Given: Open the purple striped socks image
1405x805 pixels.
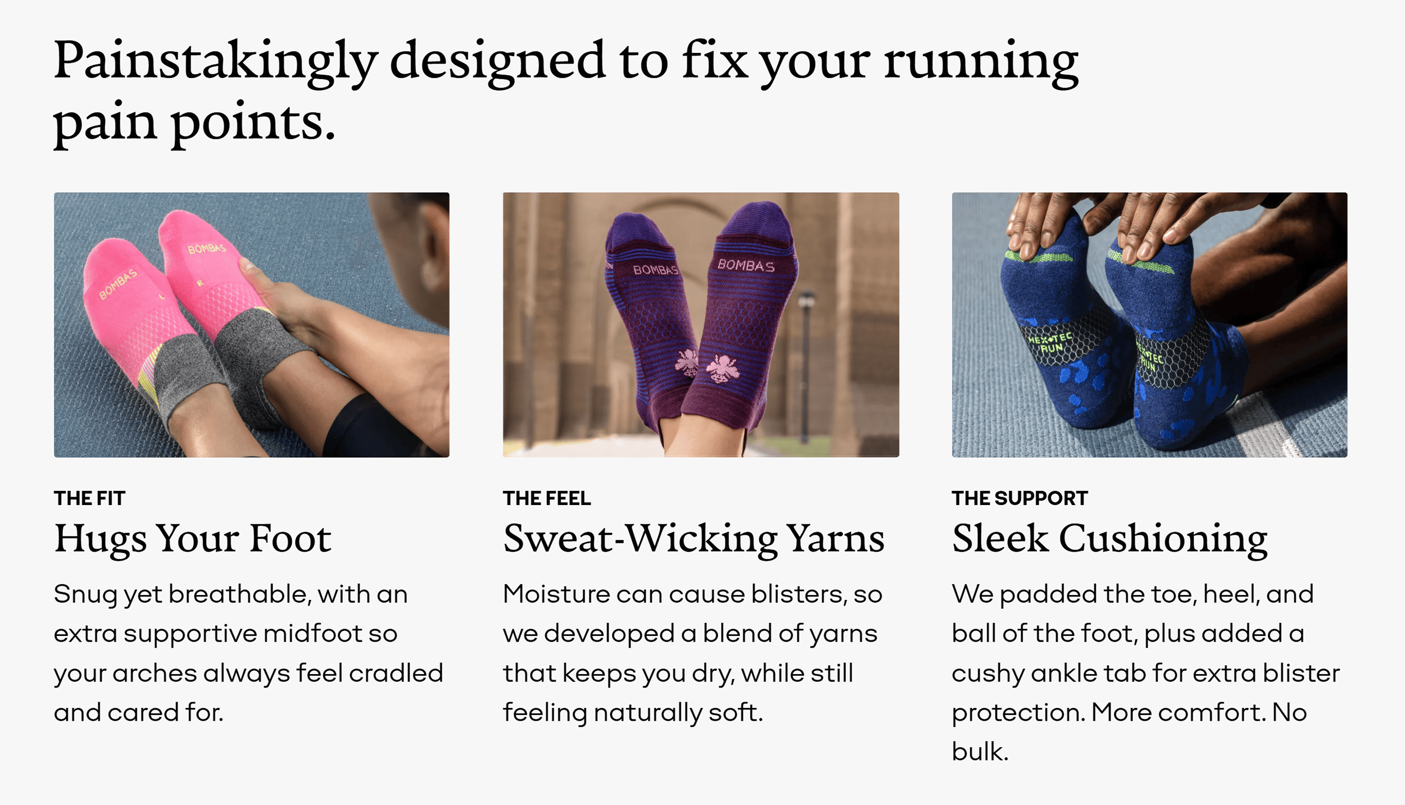Looking at the screenshot, I should point(700,324).
